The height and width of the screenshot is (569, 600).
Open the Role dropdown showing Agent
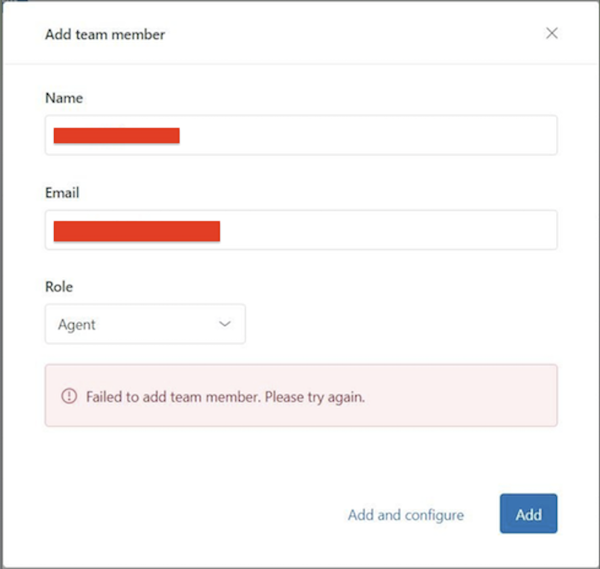[145, 324]
